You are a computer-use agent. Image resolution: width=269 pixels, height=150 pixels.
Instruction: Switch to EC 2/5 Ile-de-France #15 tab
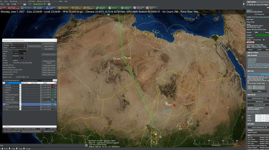tap(11, 80)
